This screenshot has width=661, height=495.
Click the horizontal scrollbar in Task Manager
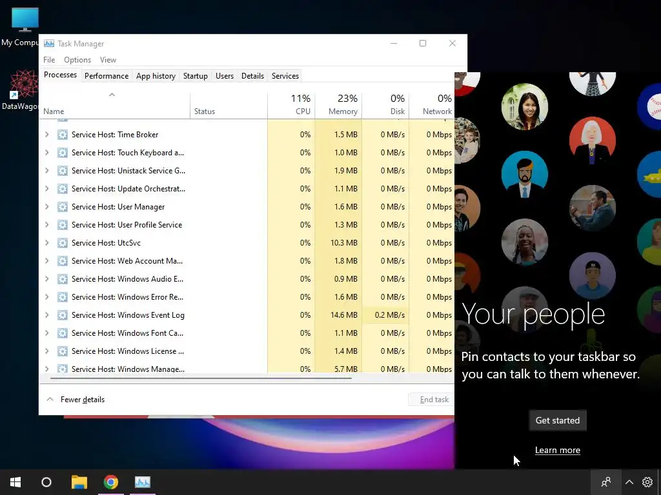[201, 378]
